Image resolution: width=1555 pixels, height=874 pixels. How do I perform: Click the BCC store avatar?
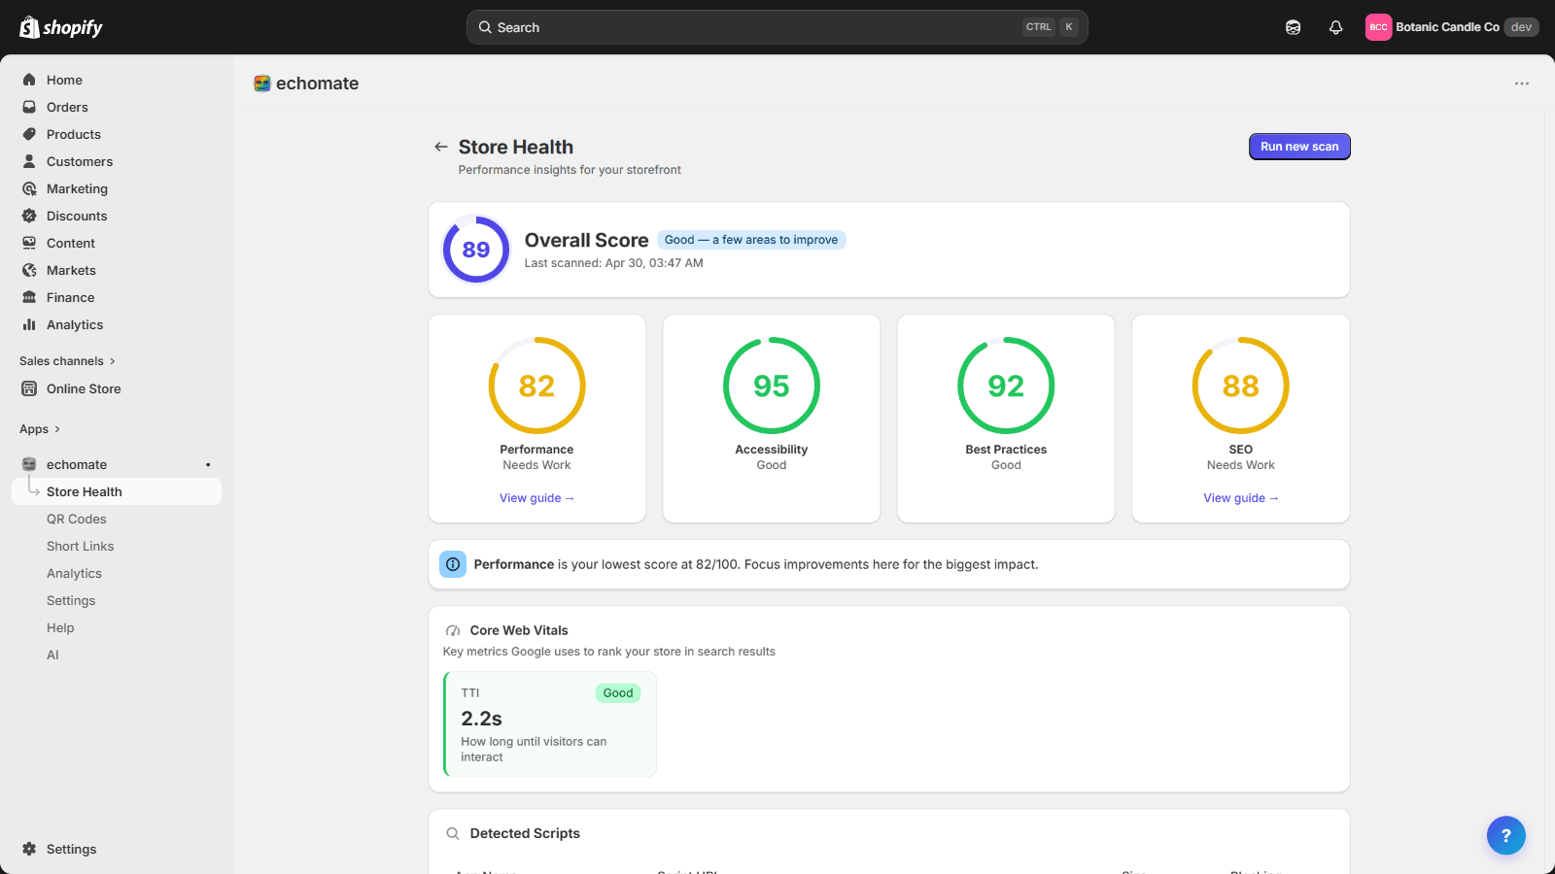click(1378, 27)
